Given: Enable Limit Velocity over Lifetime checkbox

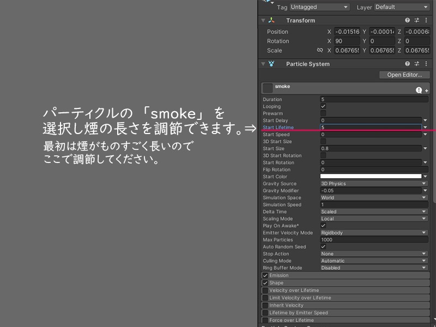Looking at the screenshot, I should pyautogui.click(x=265, y=298).
